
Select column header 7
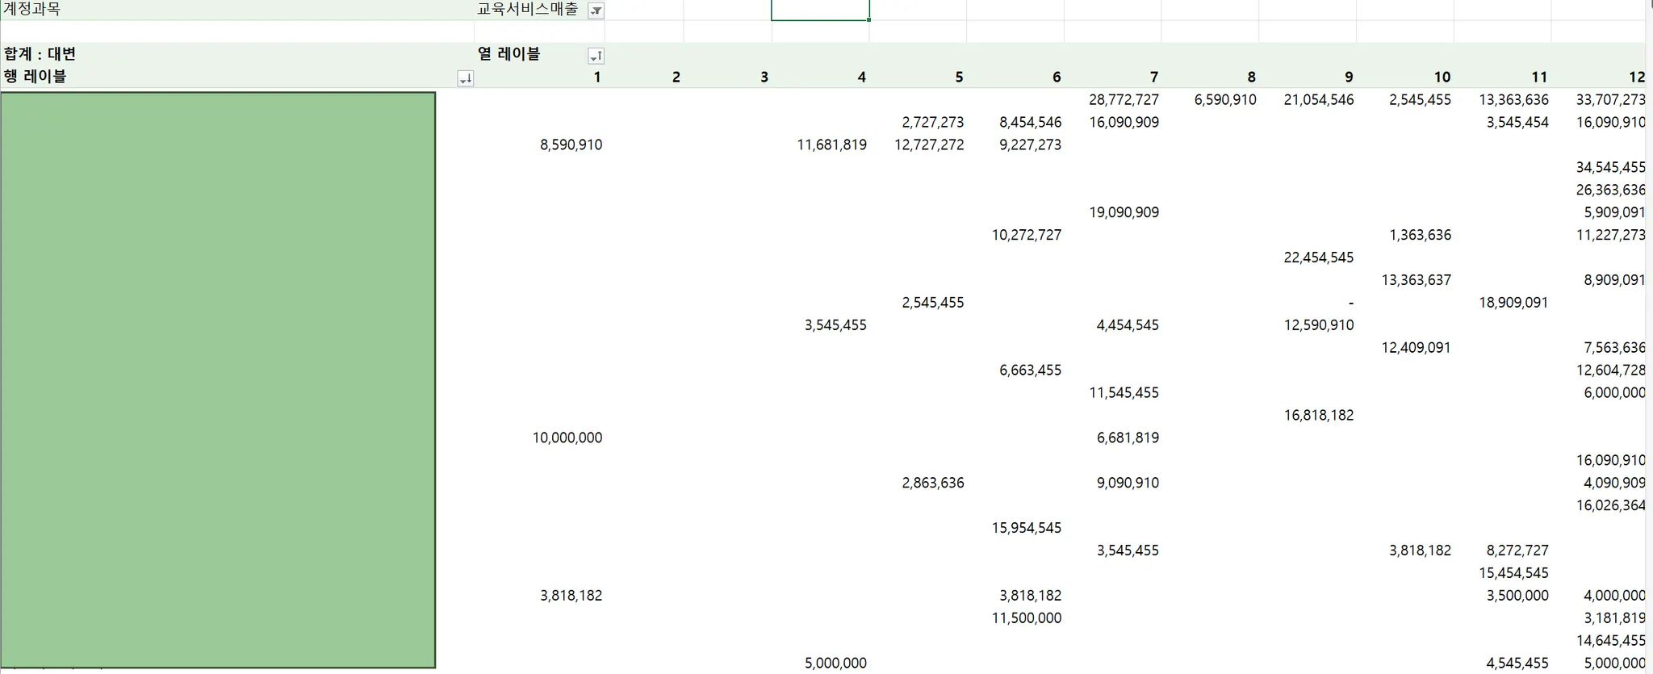(x=1154, y=77)
